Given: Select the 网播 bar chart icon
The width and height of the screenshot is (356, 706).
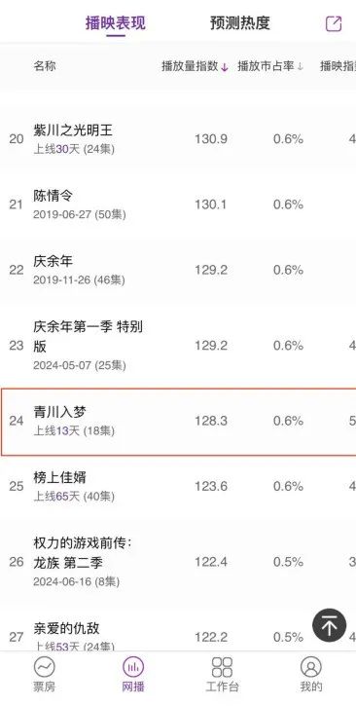Looking at the screenshot, I should [x=133, y=667].
